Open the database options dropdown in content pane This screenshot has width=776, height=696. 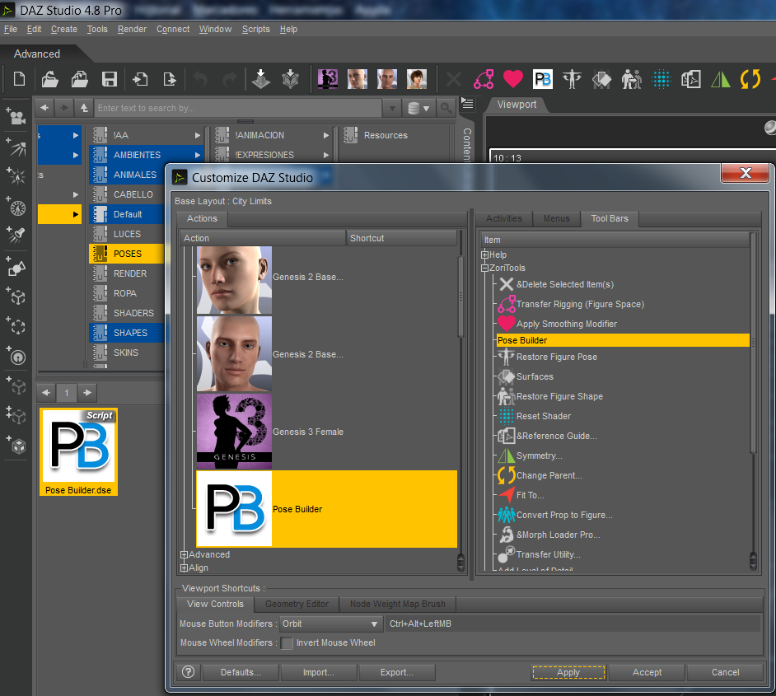click(x=418, y=108)
